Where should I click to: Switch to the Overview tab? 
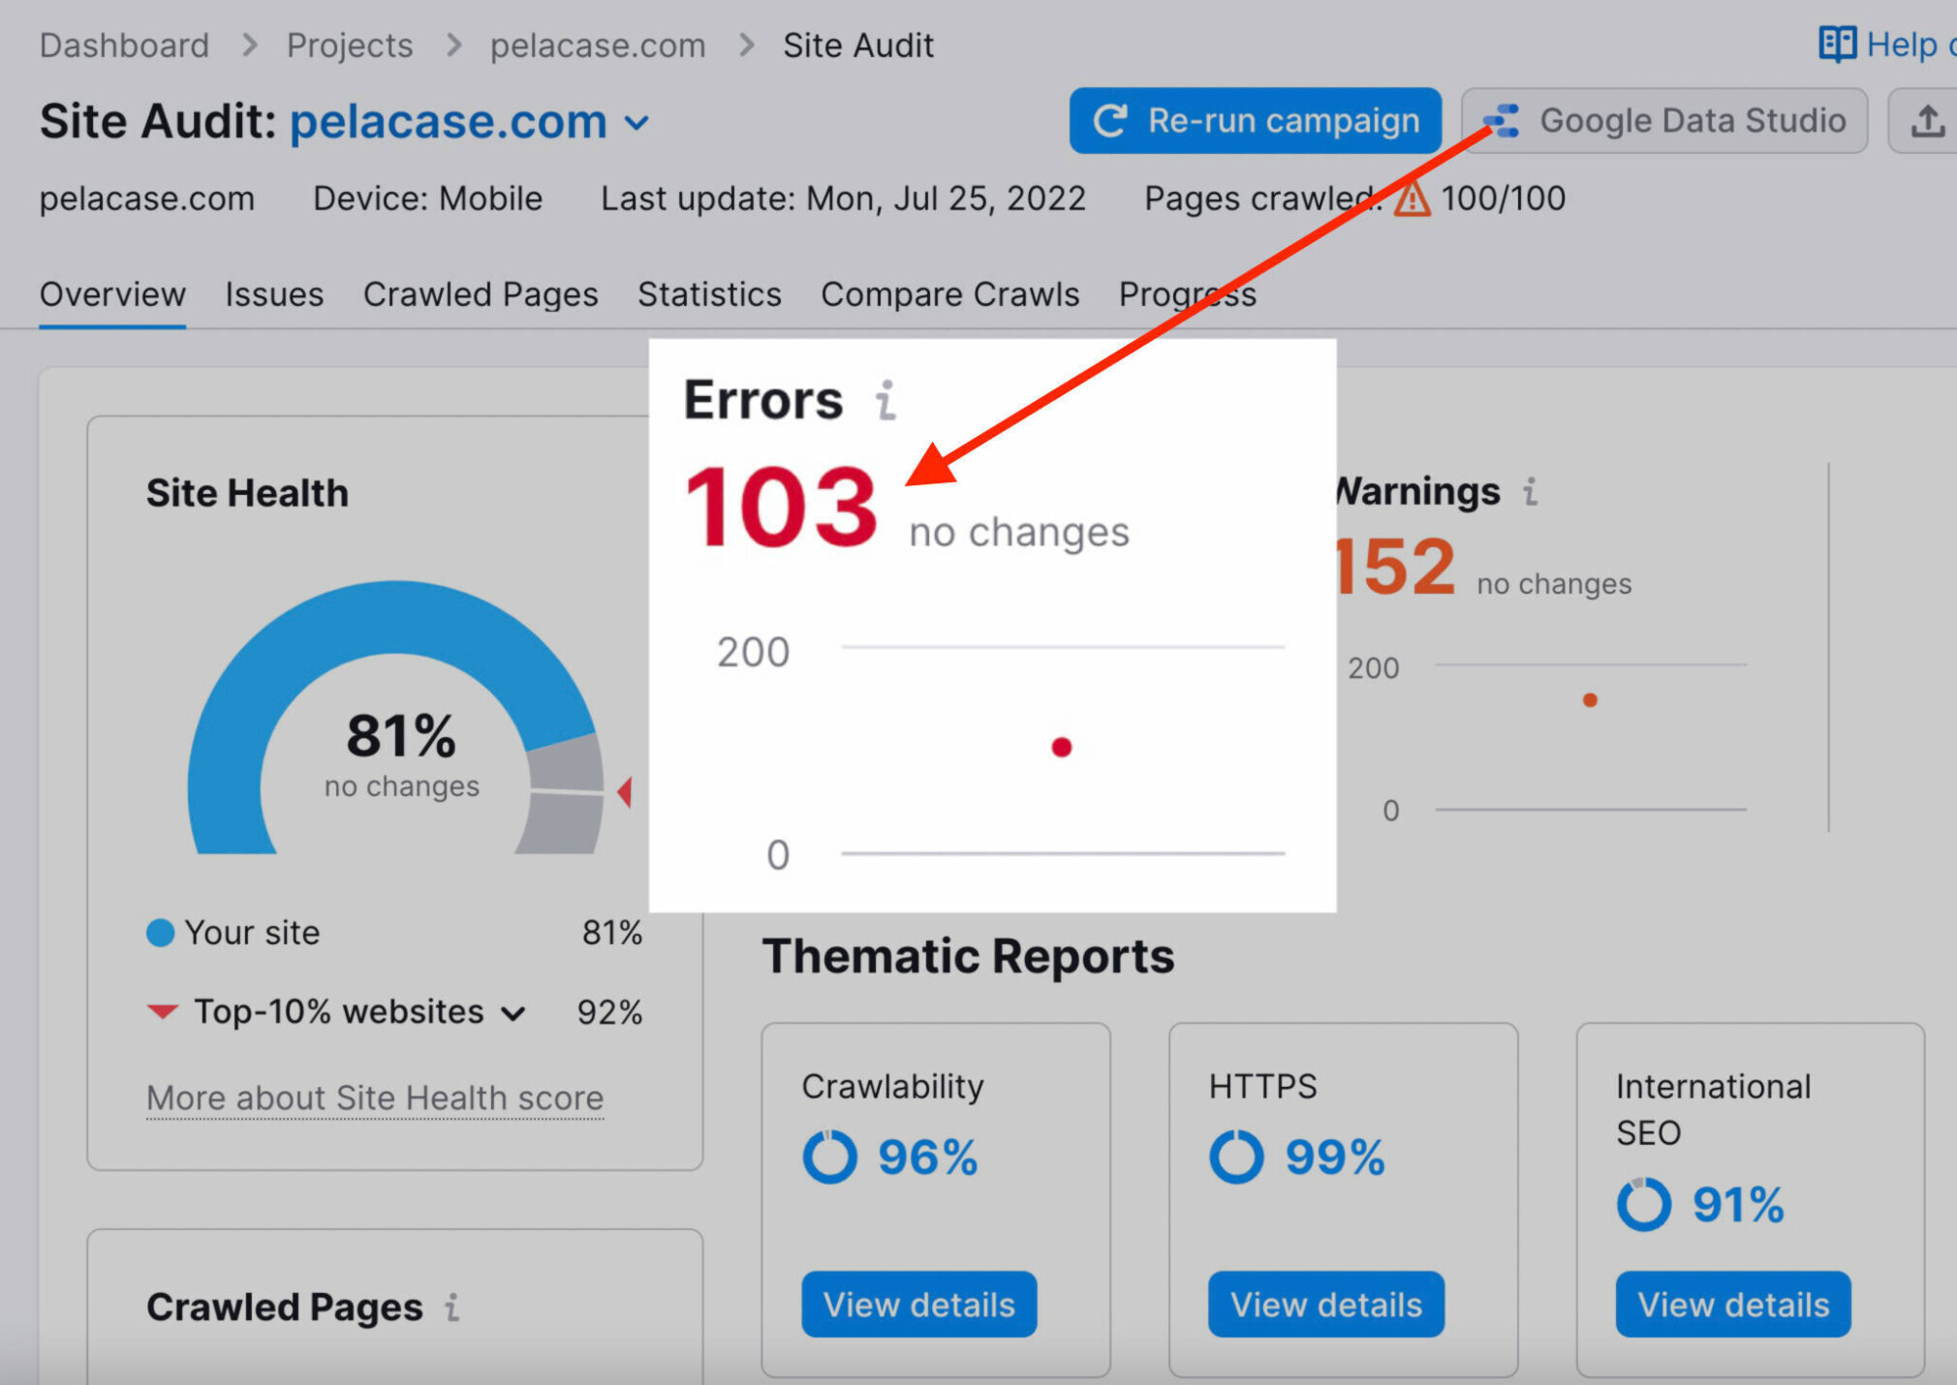112,294
